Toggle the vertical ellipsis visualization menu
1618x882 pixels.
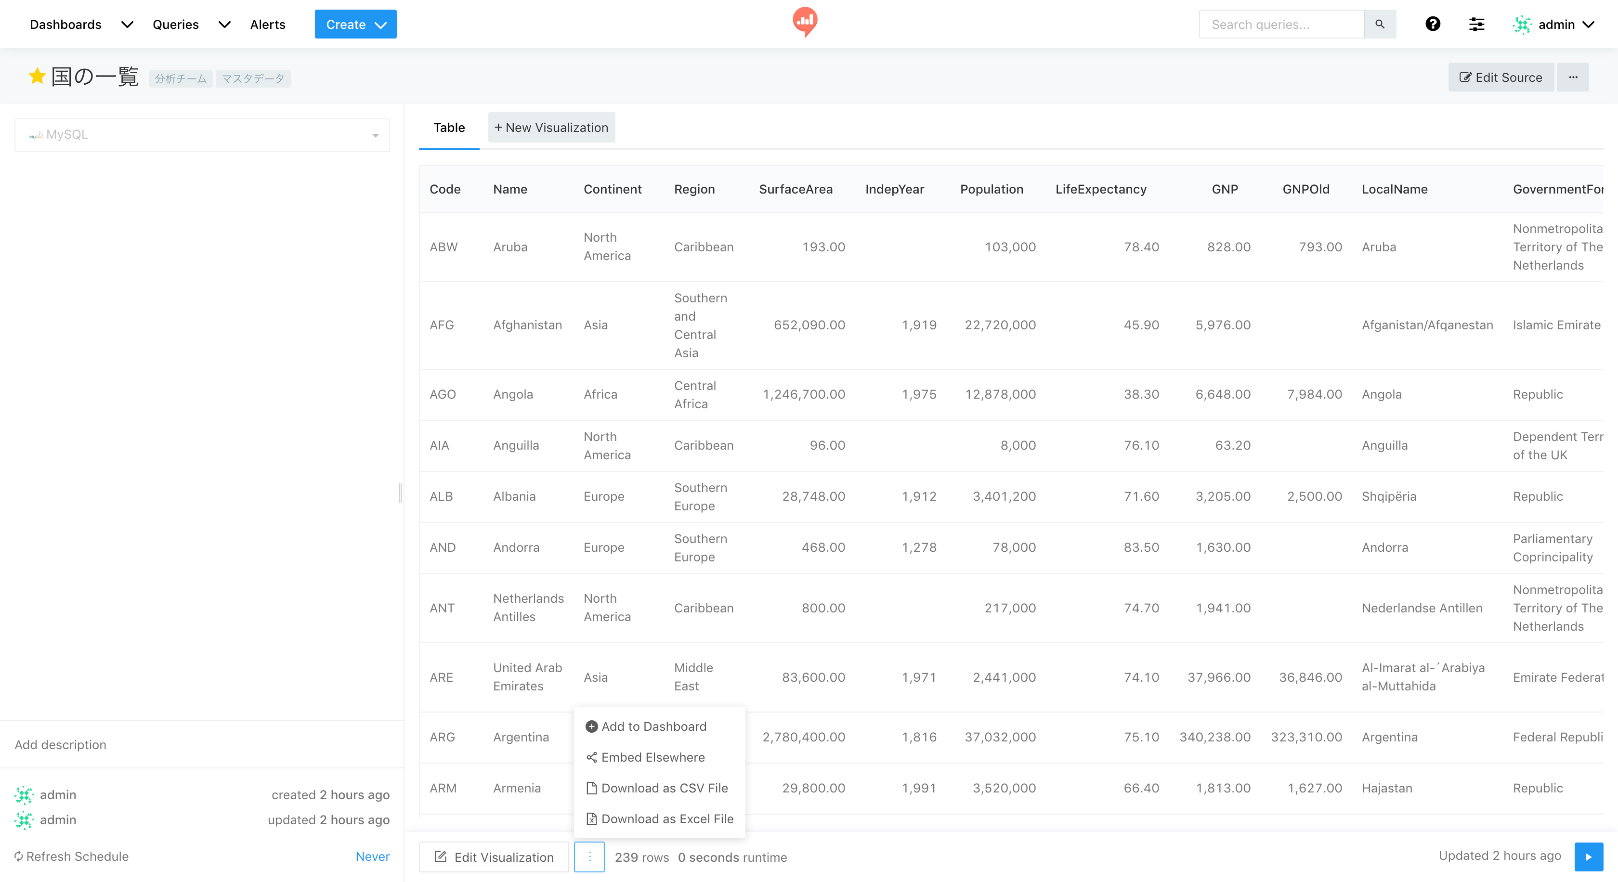(589, 857)
